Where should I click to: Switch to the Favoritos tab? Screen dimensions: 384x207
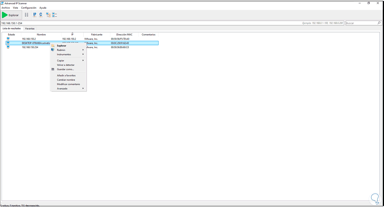30,29
